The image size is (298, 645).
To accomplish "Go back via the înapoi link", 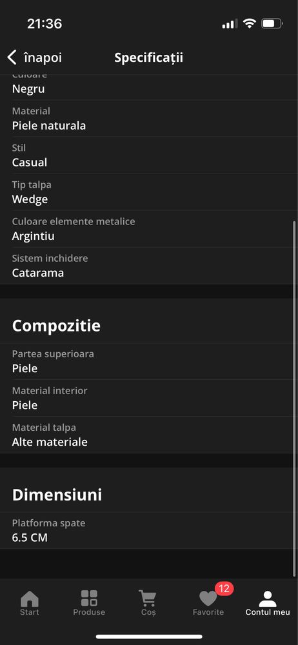I will point(43,57).
